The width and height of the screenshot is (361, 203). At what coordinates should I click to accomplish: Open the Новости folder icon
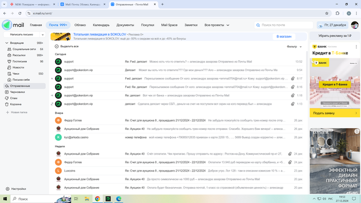click(9, 67)
